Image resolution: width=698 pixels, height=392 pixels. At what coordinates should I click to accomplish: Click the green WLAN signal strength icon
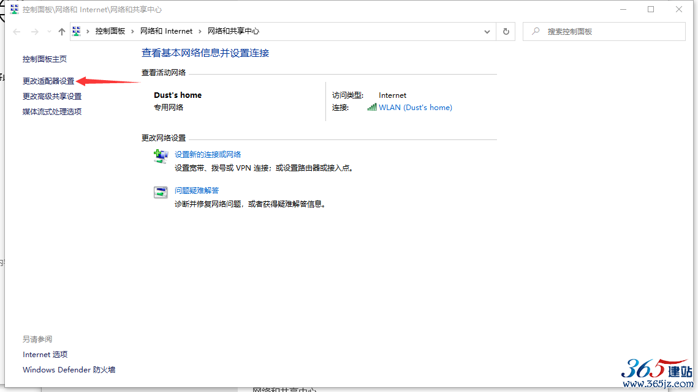pyautogui.click(x=372, y=107)
